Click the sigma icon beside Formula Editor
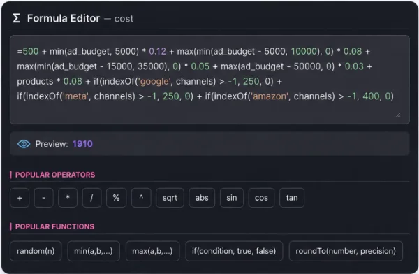This screenshot has width=419, height=274. pos(16,18)
